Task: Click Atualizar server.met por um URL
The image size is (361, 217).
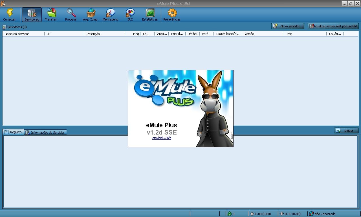Action: click(x=333, y=26)
